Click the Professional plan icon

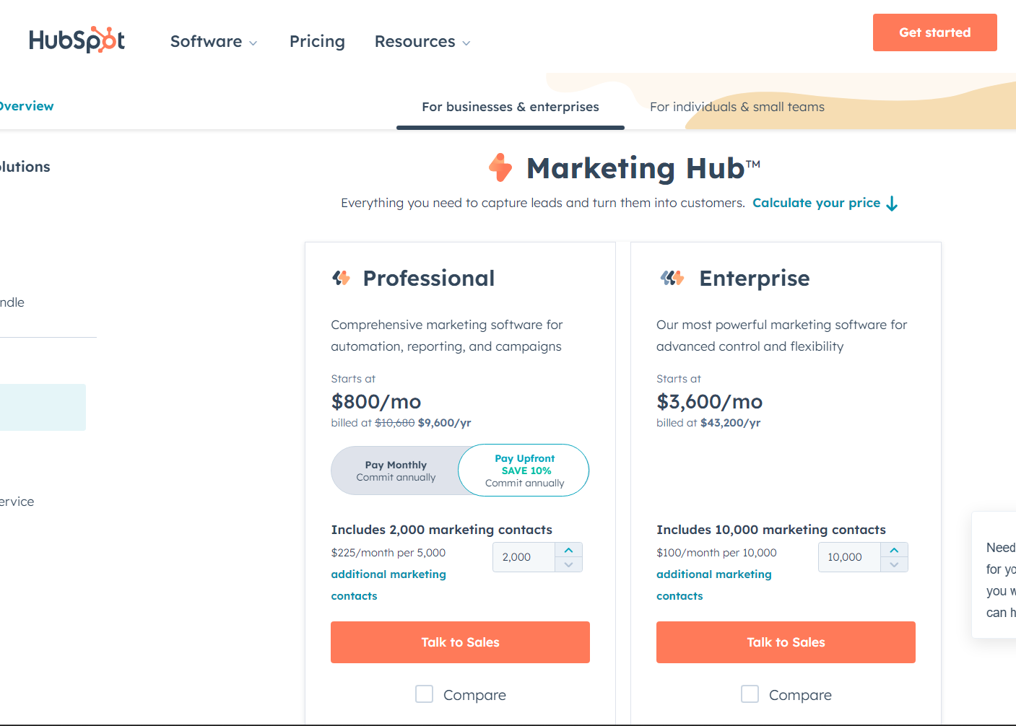pyautogui.click(x=341, y=278)
